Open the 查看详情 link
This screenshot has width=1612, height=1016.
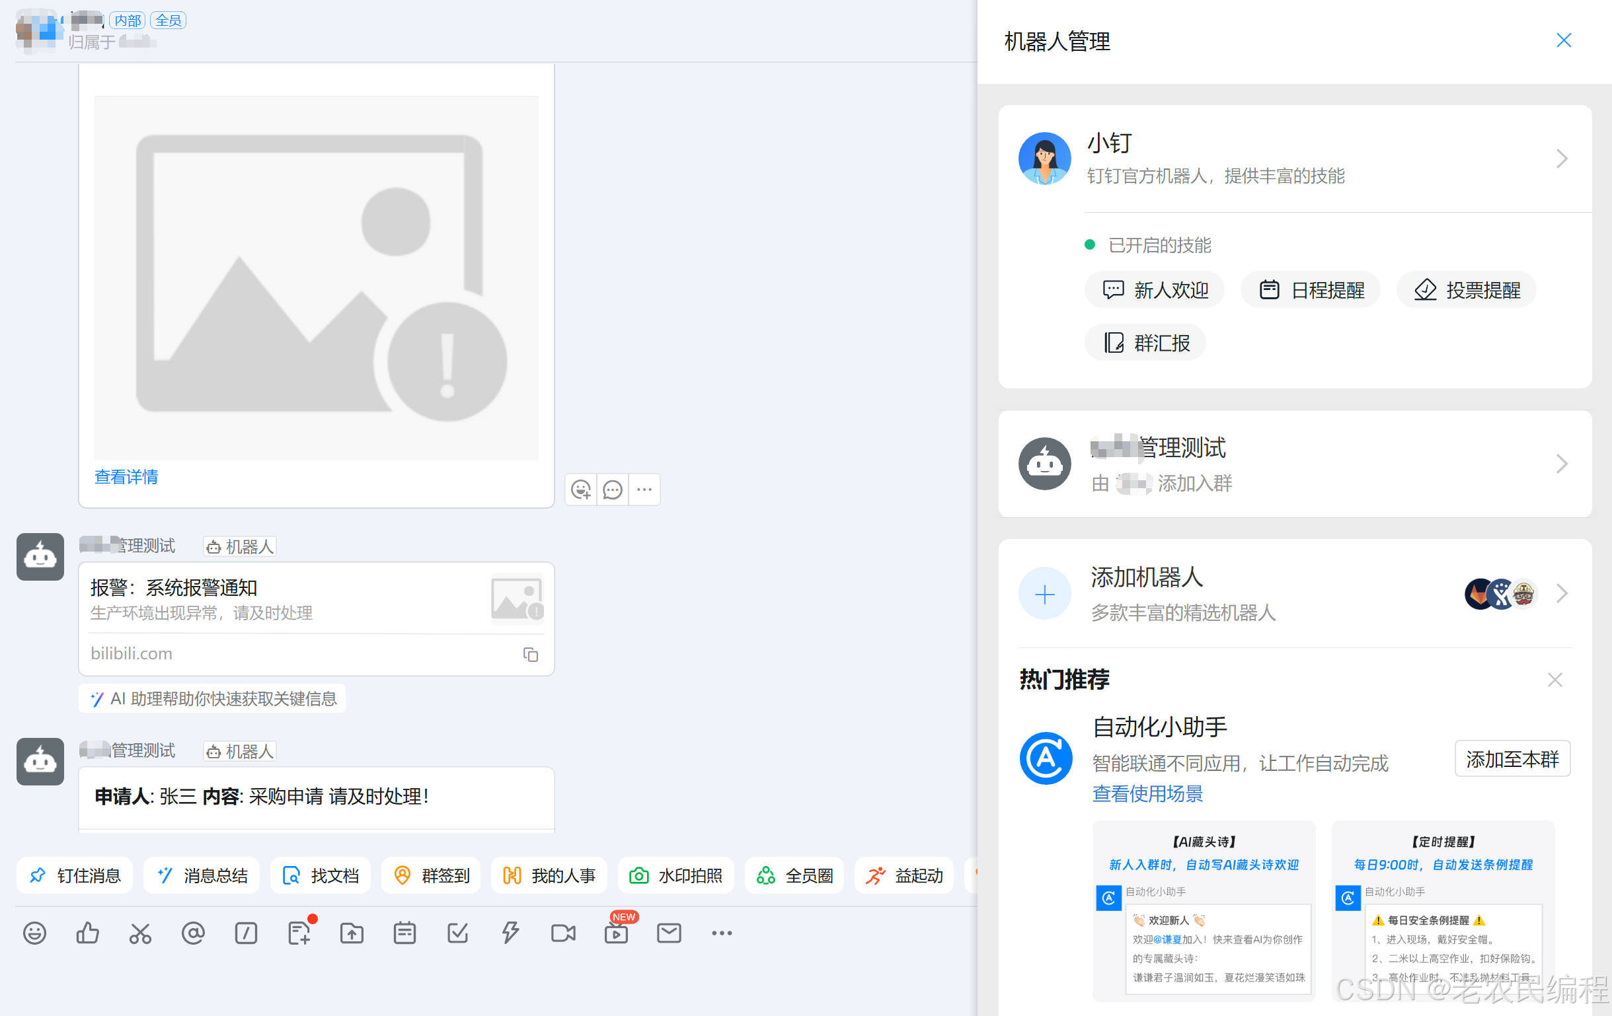(x=126, y=476)
